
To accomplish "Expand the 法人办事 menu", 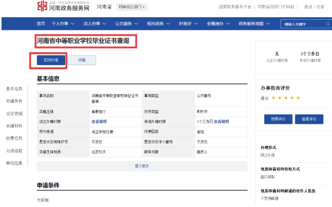I will coord(95,24).
